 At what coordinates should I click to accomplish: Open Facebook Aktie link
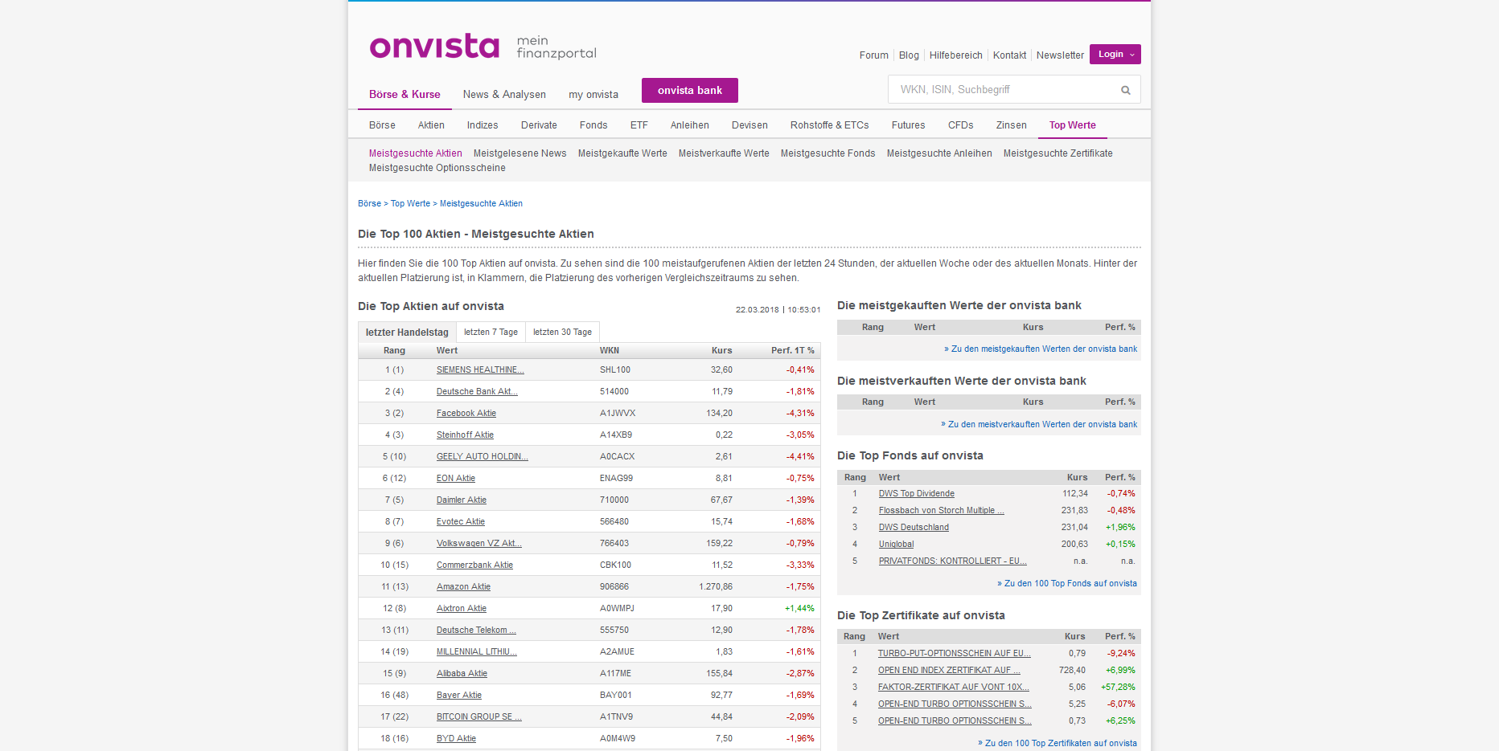[466, 414]
